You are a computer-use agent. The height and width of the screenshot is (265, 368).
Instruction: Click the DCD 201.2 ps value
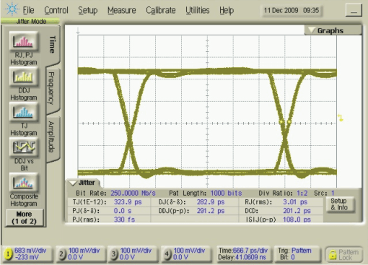297,211
